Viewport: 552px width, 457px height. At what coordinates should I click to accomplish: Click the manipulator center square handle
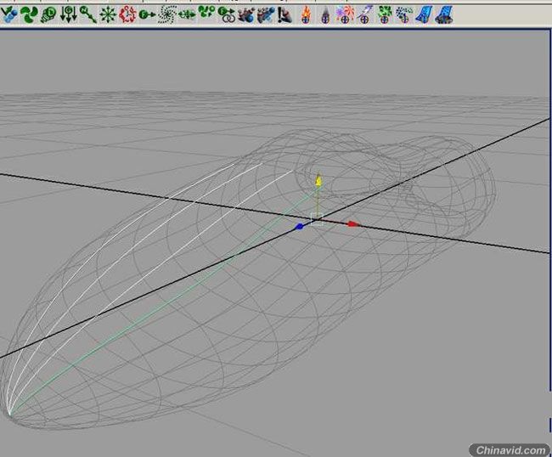coord(317,220)
